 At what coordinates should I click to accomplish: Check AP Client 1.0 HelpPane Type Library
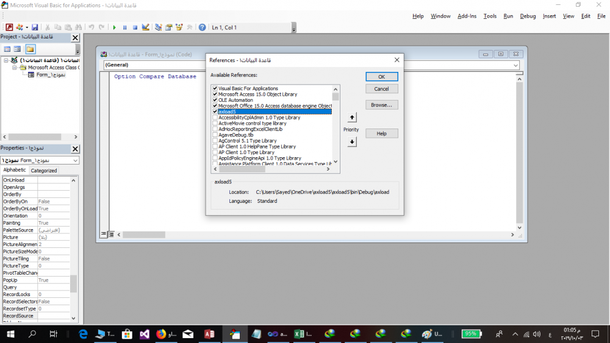pyautogui.click(x=215, y=146)
